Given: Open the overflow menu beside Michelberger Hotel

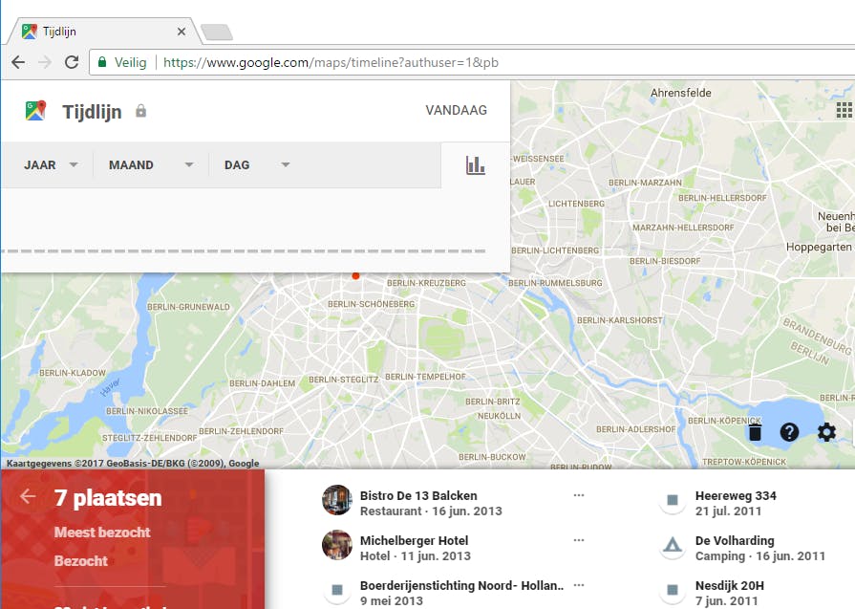Looking at the screenshot, I should click(x=579, y=539).
